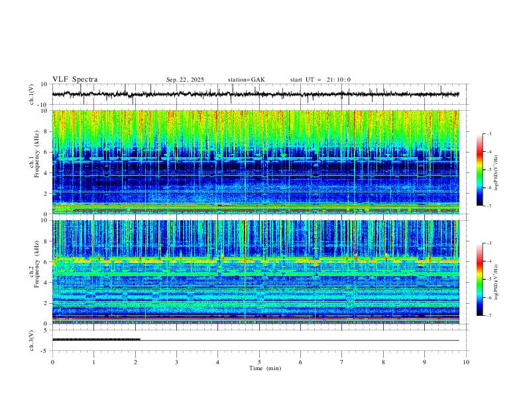Click the ch.1 spectrogram color bar
Screen dimensions: 525x406
coord(479,170)
